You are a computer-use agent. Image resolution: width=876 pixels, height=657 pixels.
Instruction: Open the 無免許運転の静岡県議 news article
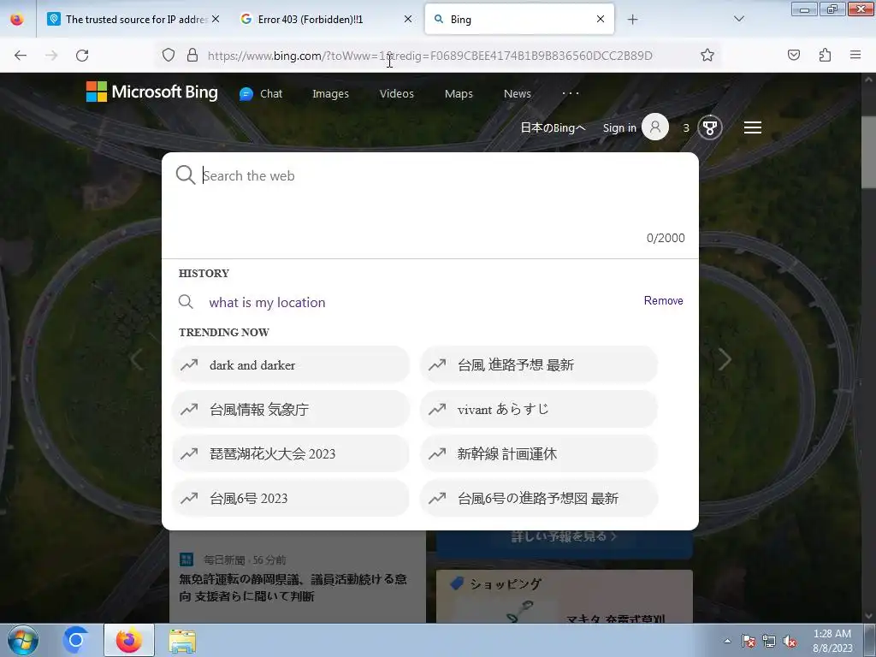(x=293, y=588)
